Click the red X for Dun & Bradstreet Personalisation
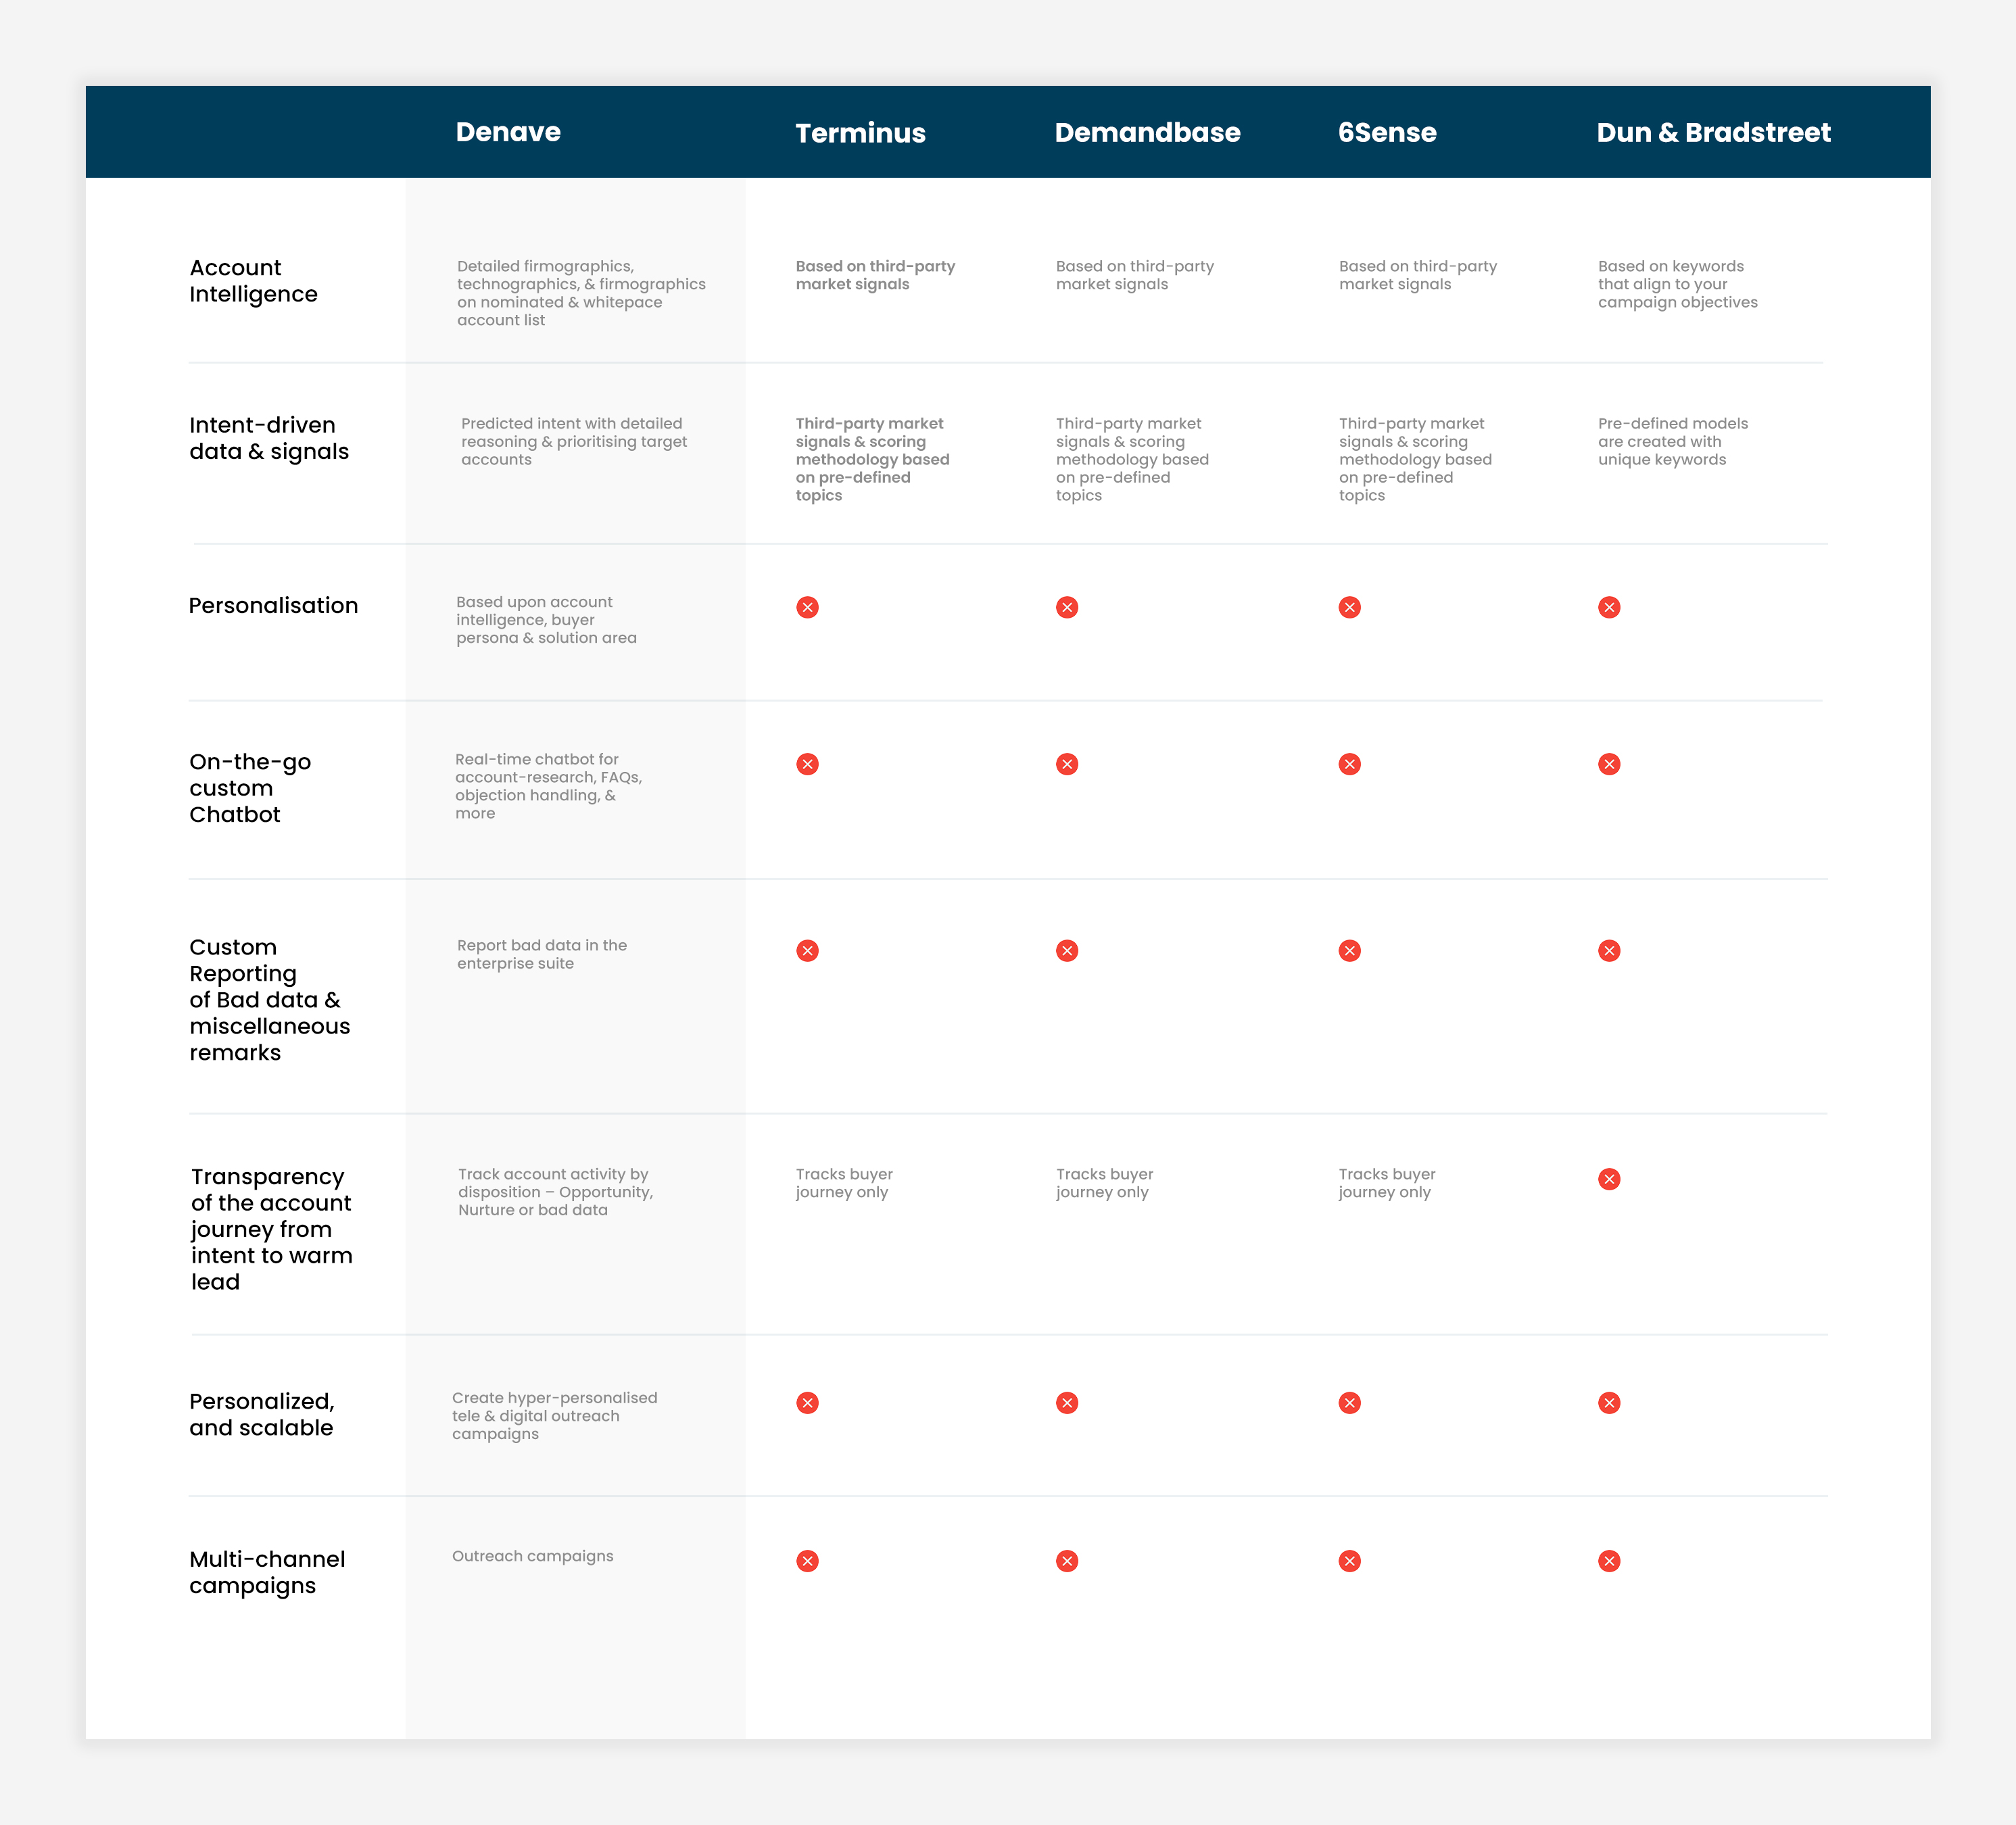 click(x=1609, y=607)
